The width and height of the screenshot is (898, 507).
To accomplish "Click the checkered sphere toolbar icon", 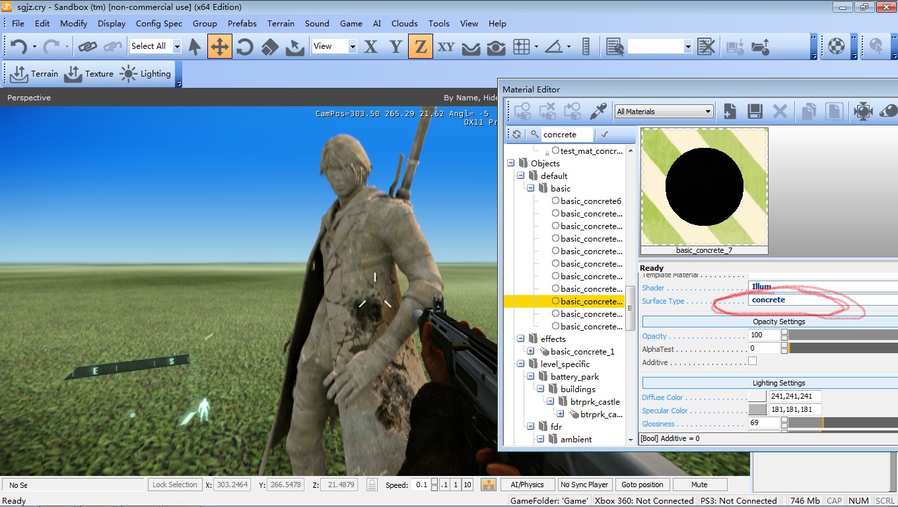I will [x=837, y=46].
